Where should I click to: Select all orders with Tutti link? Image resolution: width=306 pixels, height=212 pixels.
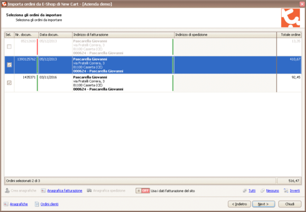pyautogui.click(x=252, y=190)
